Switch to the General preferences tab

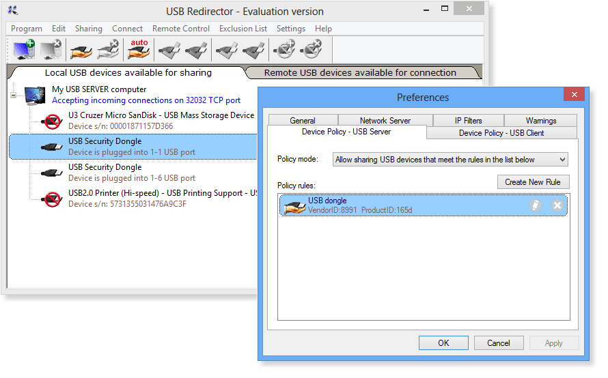coord(303,121)
